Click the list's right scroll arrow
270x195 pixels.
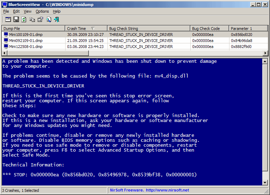265,53
